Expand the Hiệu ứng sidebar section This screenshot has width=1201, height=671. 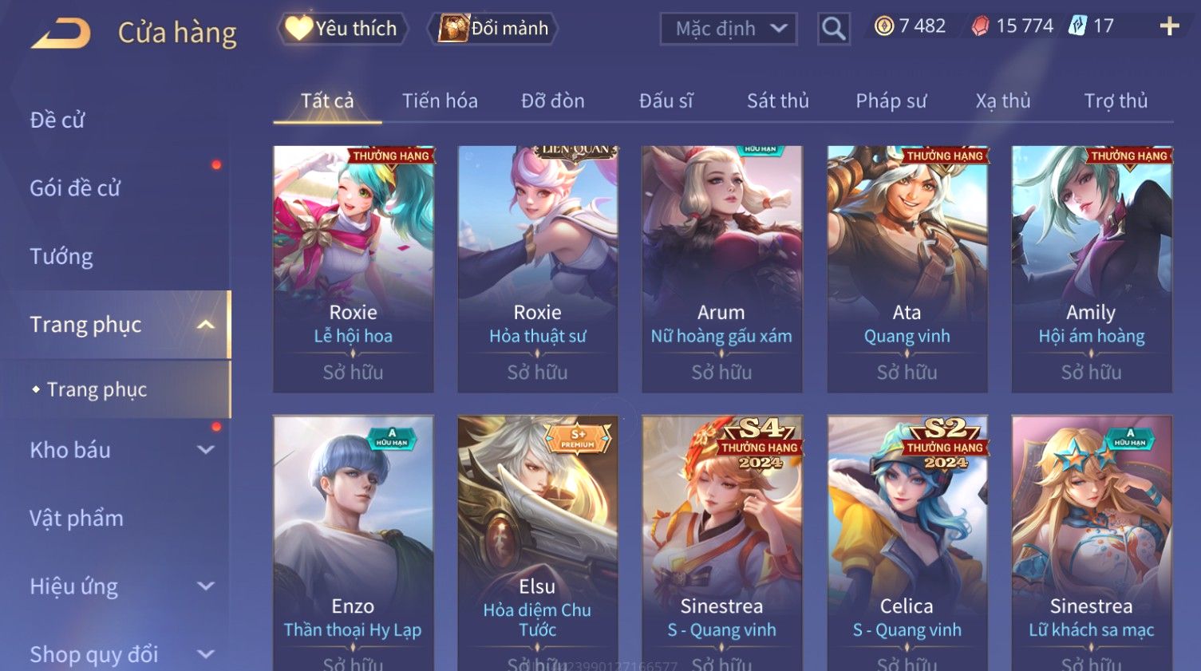(x=206, y=586)
